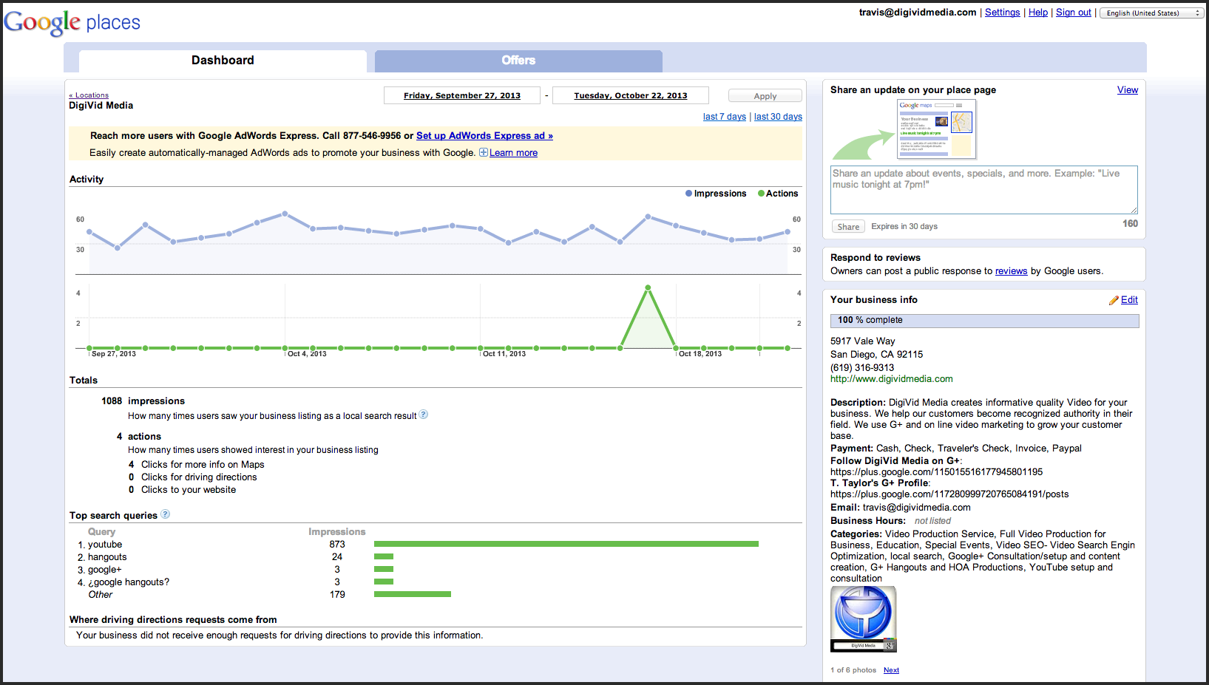
Task: Click the View link for place page
Action: pos(1128,90)
